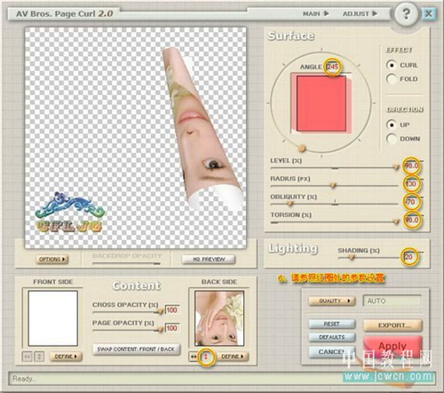Click the FRONT SIDE white thumbnail
Viewport: 444px width, 393px height.
coord(53,318)
